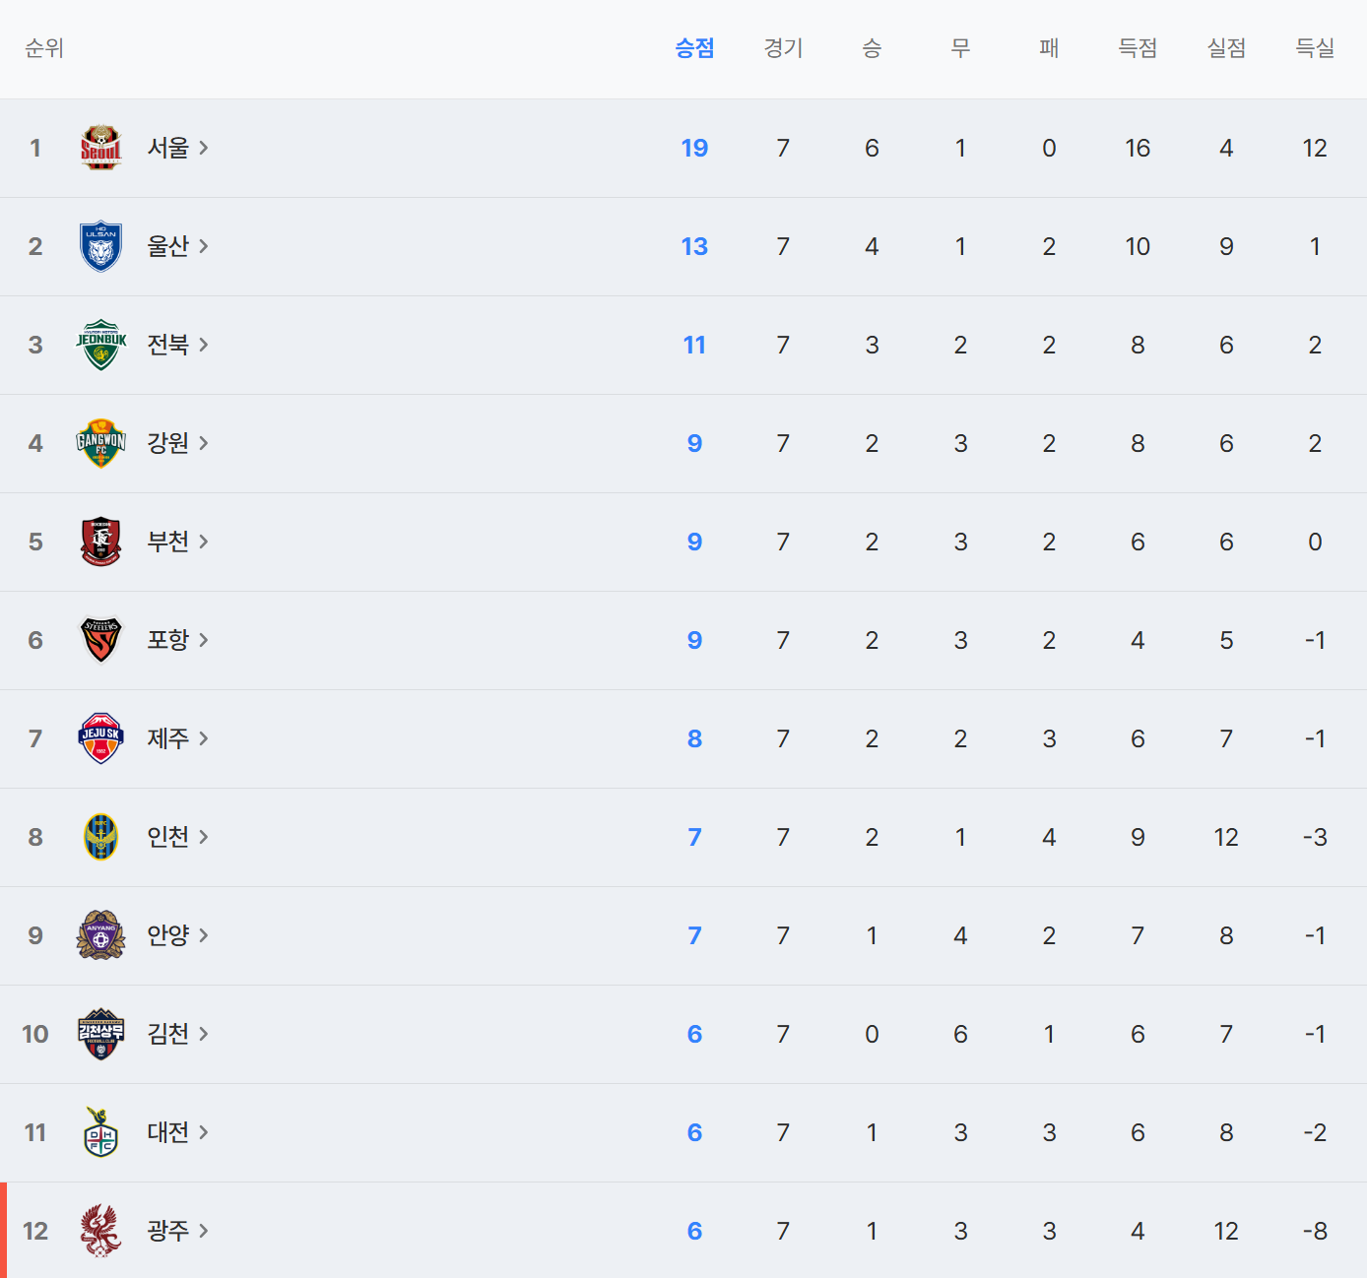Expand the chevron next to 대전
This screenshot has width=1367, height=1278.
pos(204,1132)
